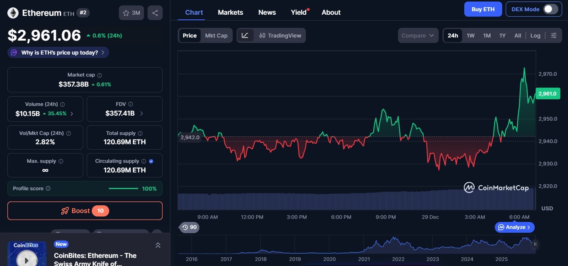This screenshot has height=266, width=568.
Task: Open the Boost rocket feature
Action: click(x=85, y=211)
